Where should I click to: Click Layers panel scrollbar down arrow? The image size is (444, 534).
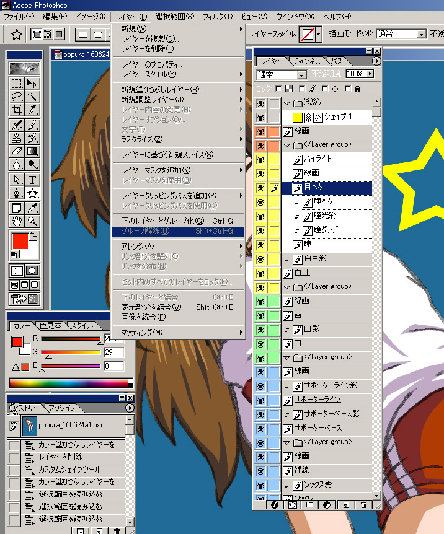coord(376,496)
